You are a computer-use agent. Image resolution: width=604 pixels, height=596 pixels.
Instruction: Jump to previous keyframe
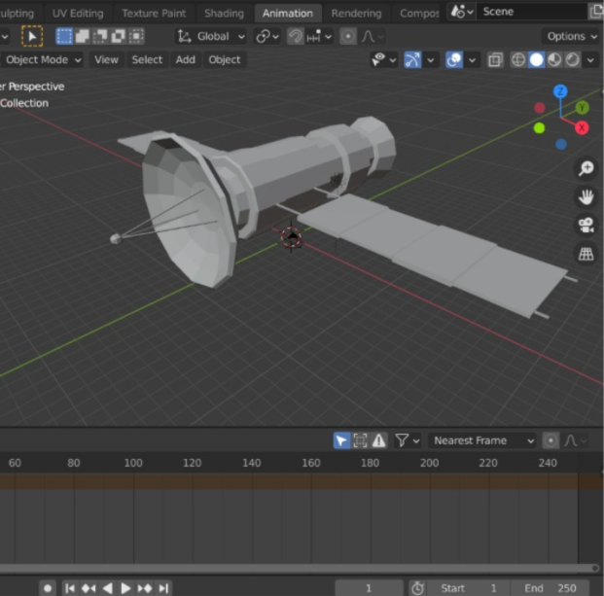coord(89,588)
